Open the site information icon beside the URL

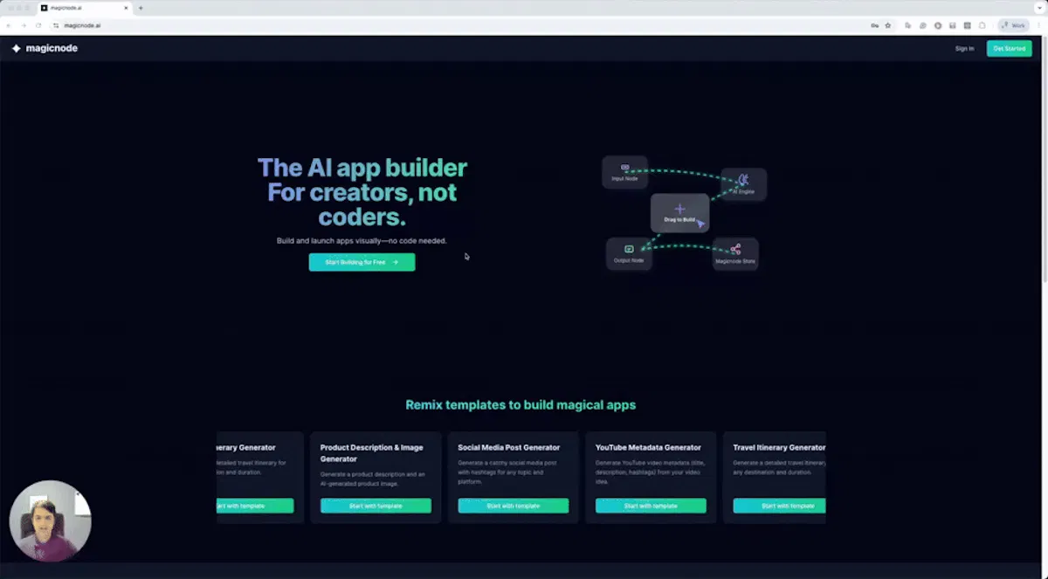[x=56, y=25]
